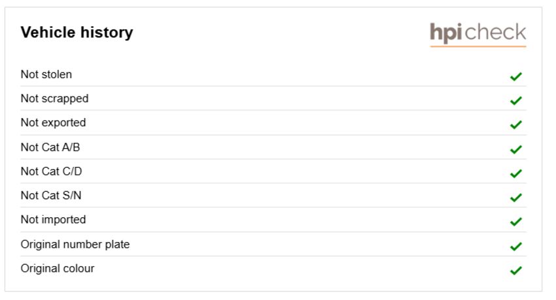Click the Original number plate checkmark
Viewport: 556px width, 300px height.
click(516, 246)
